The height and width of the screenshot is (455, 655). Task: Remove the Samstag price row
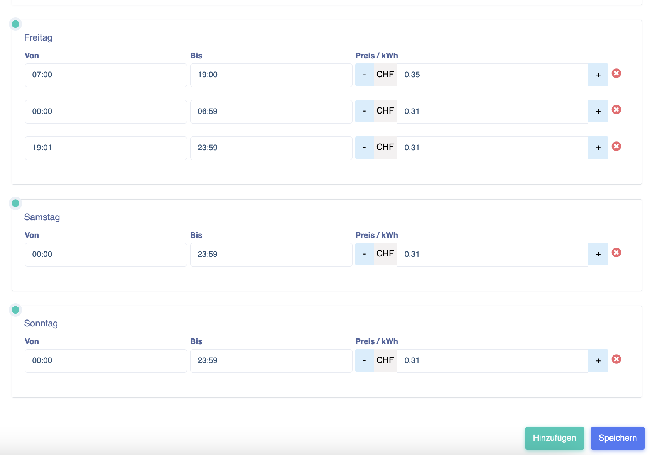point(616,253)
